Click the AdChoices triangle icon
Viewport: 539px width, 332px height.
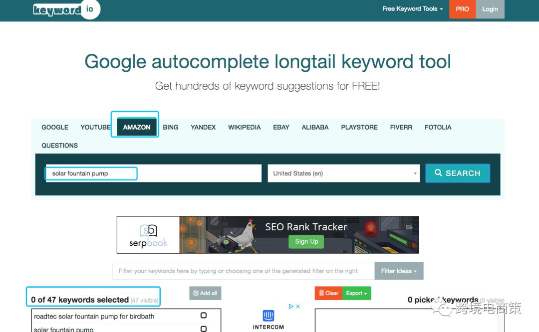click(291, 306)
